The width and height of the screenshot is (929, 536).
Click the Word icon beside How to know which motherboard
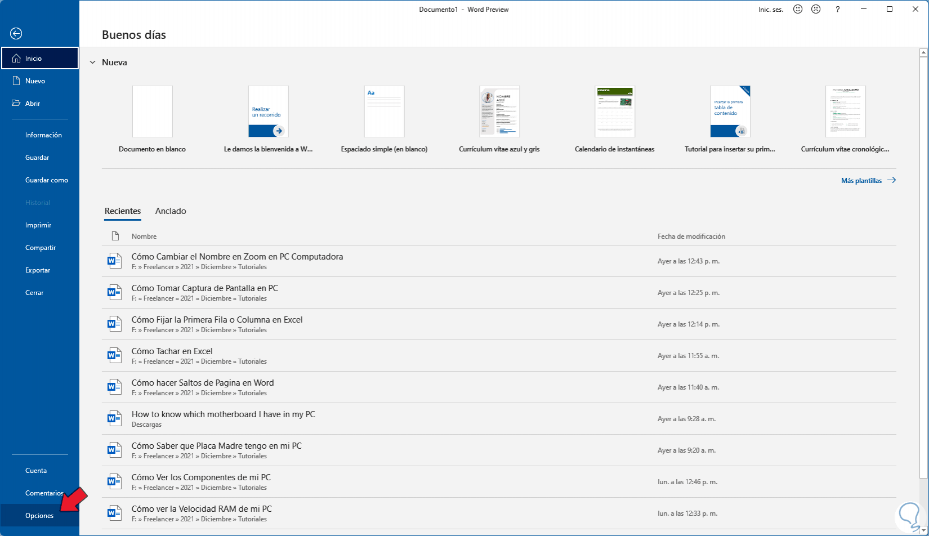coord(114,418)
